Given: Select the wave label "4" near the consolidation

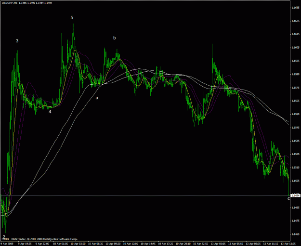Looking at the screenshot, I should [x=50, y=112].
